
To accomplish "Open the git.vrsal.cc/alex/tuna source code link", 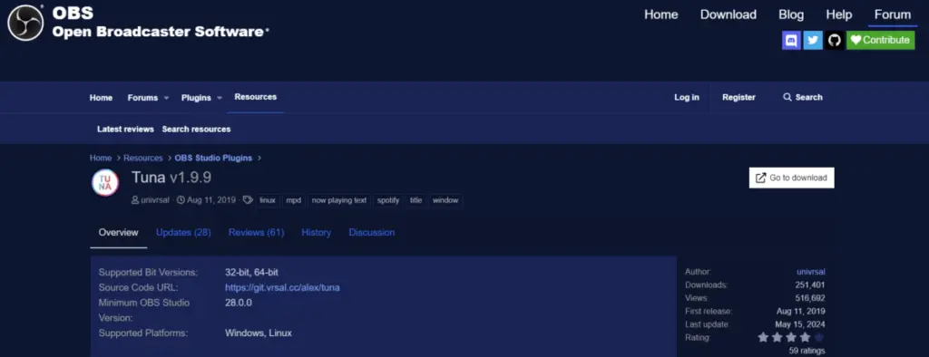I will click(283, 288).
